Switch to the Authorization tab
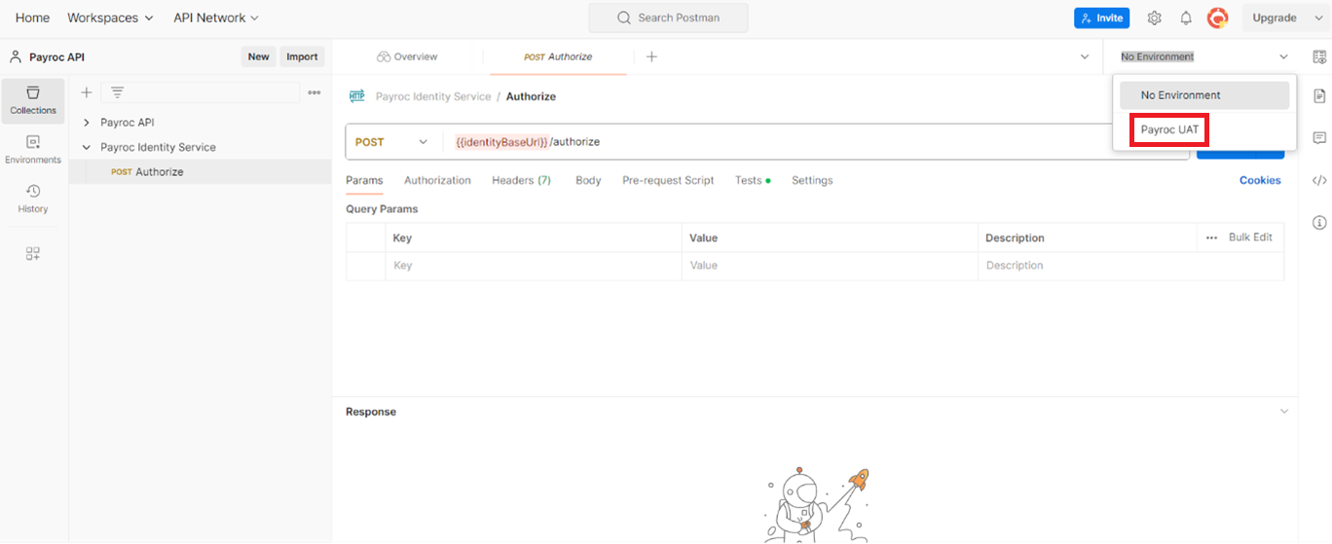 point(437,180)
